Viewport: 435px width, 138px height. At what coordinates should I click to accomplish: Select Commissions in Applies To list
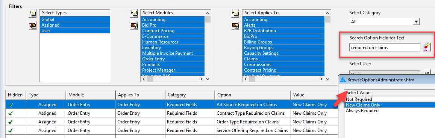[283, 64]
